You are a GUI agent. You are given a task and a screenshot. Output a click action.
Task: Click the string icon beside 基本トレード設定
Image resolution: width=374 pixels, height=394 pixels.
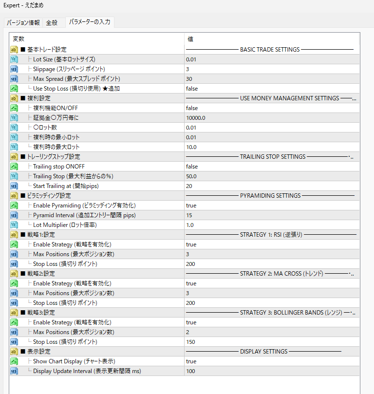14,50
